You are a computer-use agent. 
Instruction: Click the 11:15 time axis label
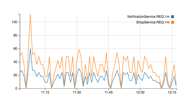coord(45,92)
